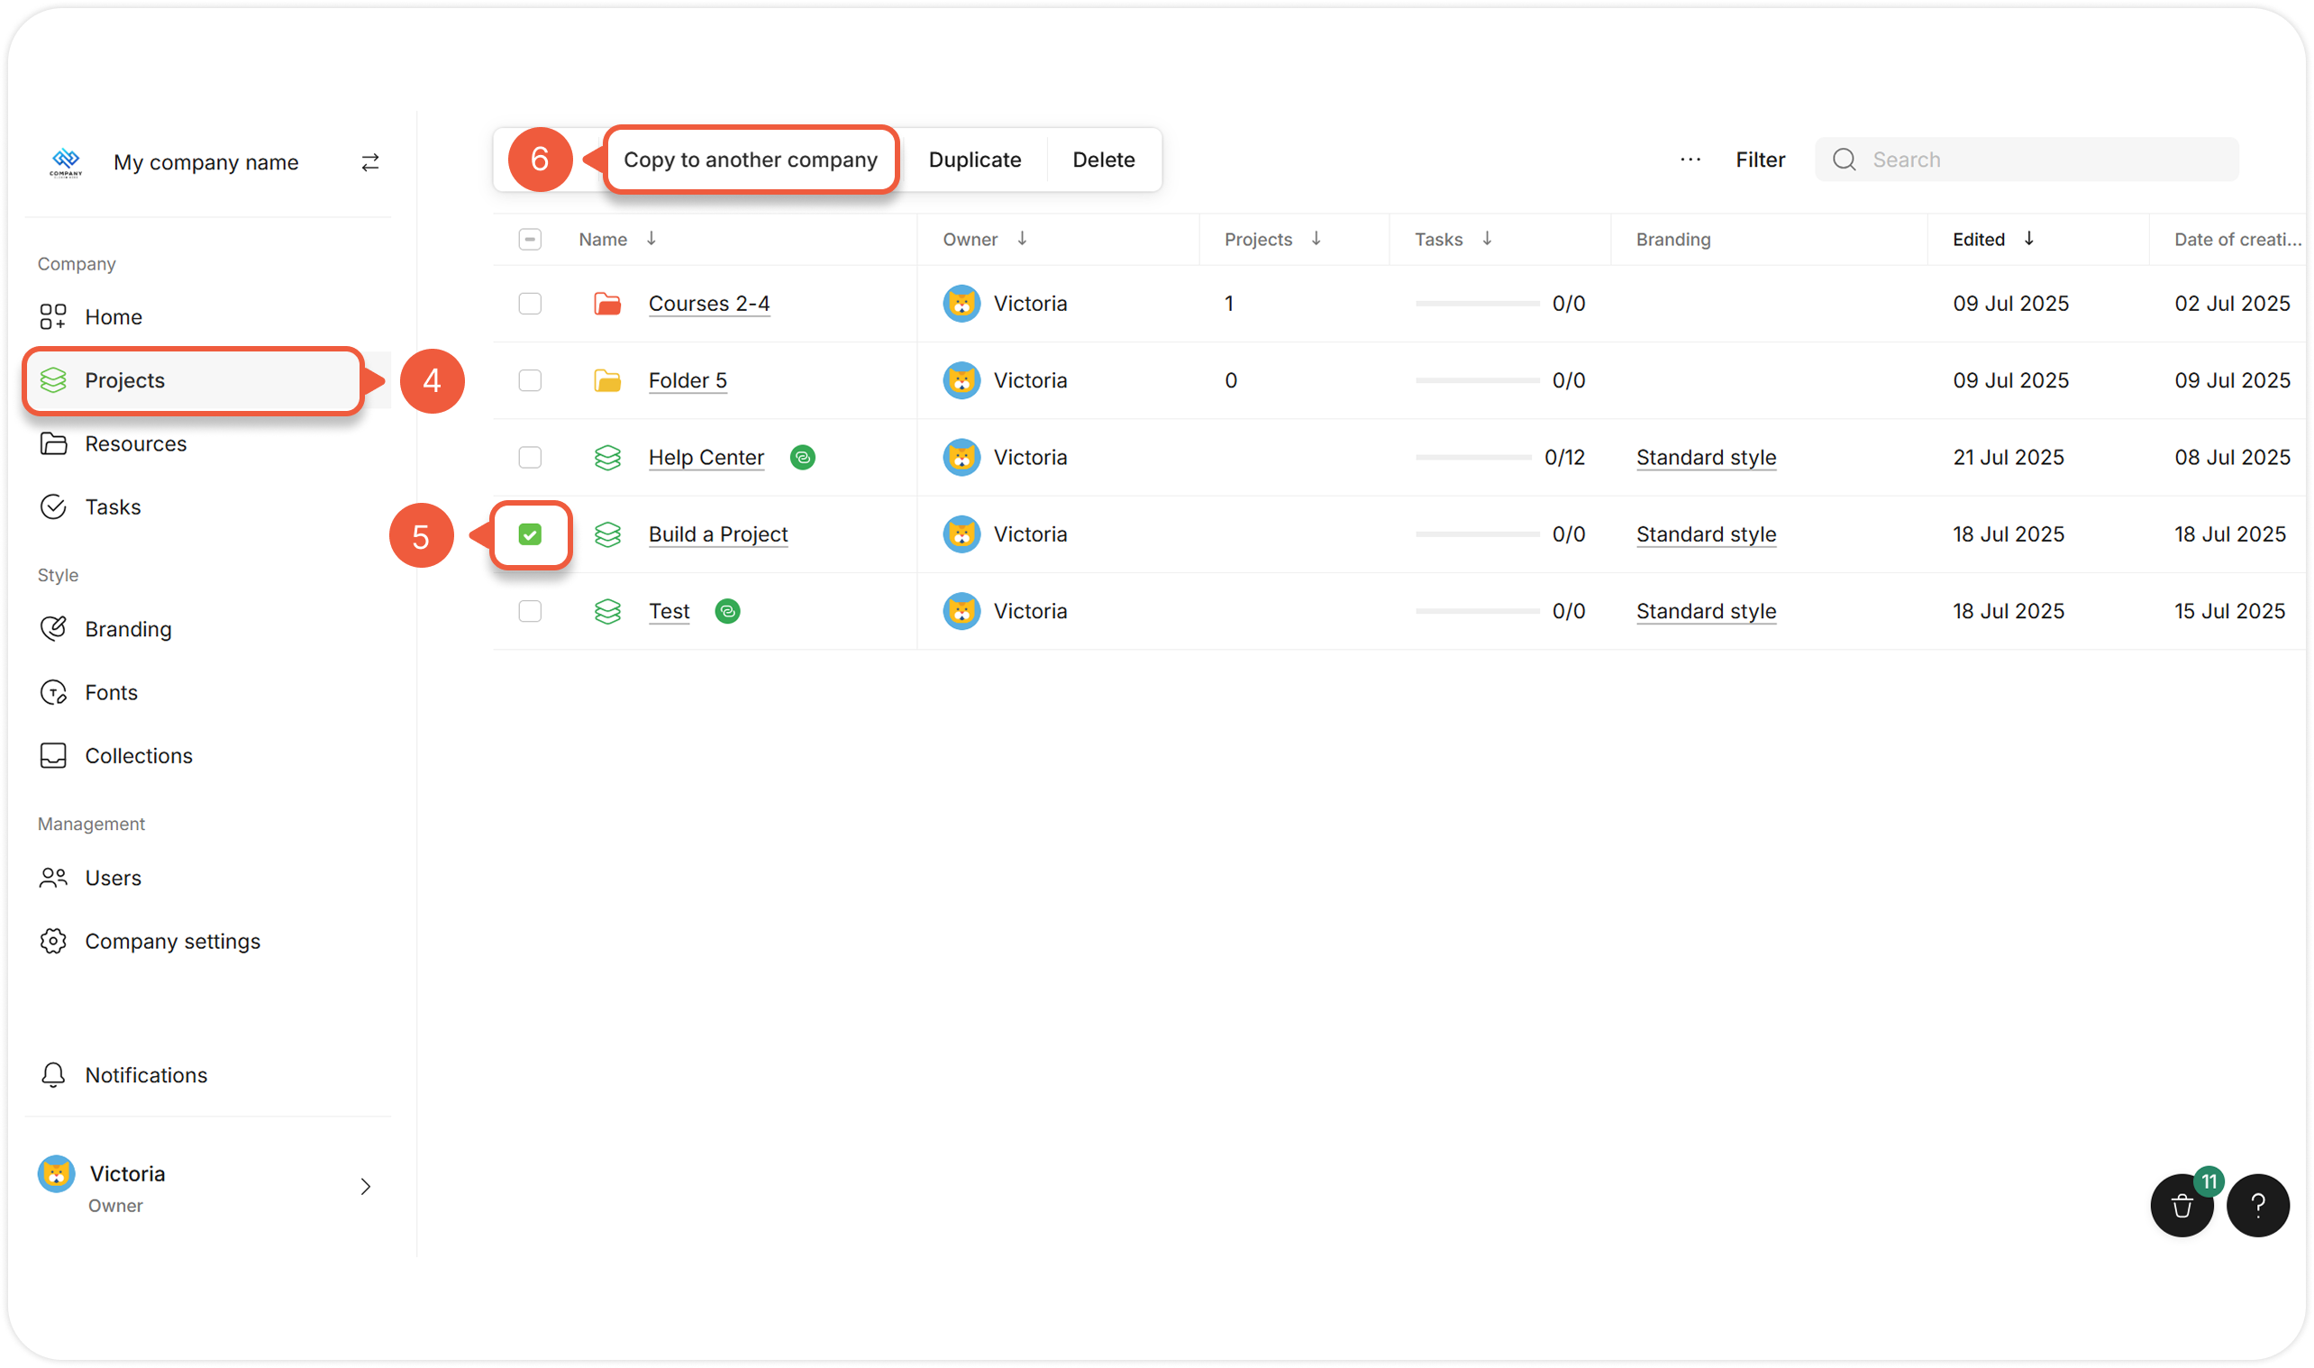The height and width of the screenshot is (1368, 2314).
Task: Toggle the select-all header checkbox
Action: [530, 240]
